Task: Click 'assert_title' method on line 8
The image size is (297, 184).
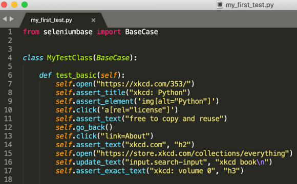Action: point(101,93)
